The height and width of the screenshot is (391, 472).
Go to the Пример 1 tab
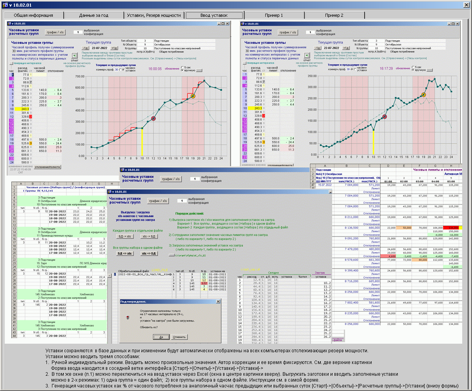(x=274, y=15)
